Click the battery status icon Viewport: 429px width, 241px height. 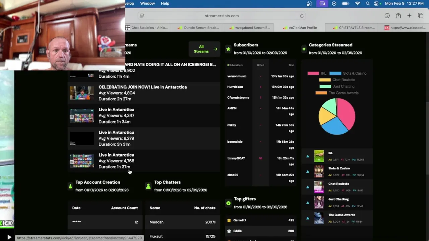[x=345, y=3]
